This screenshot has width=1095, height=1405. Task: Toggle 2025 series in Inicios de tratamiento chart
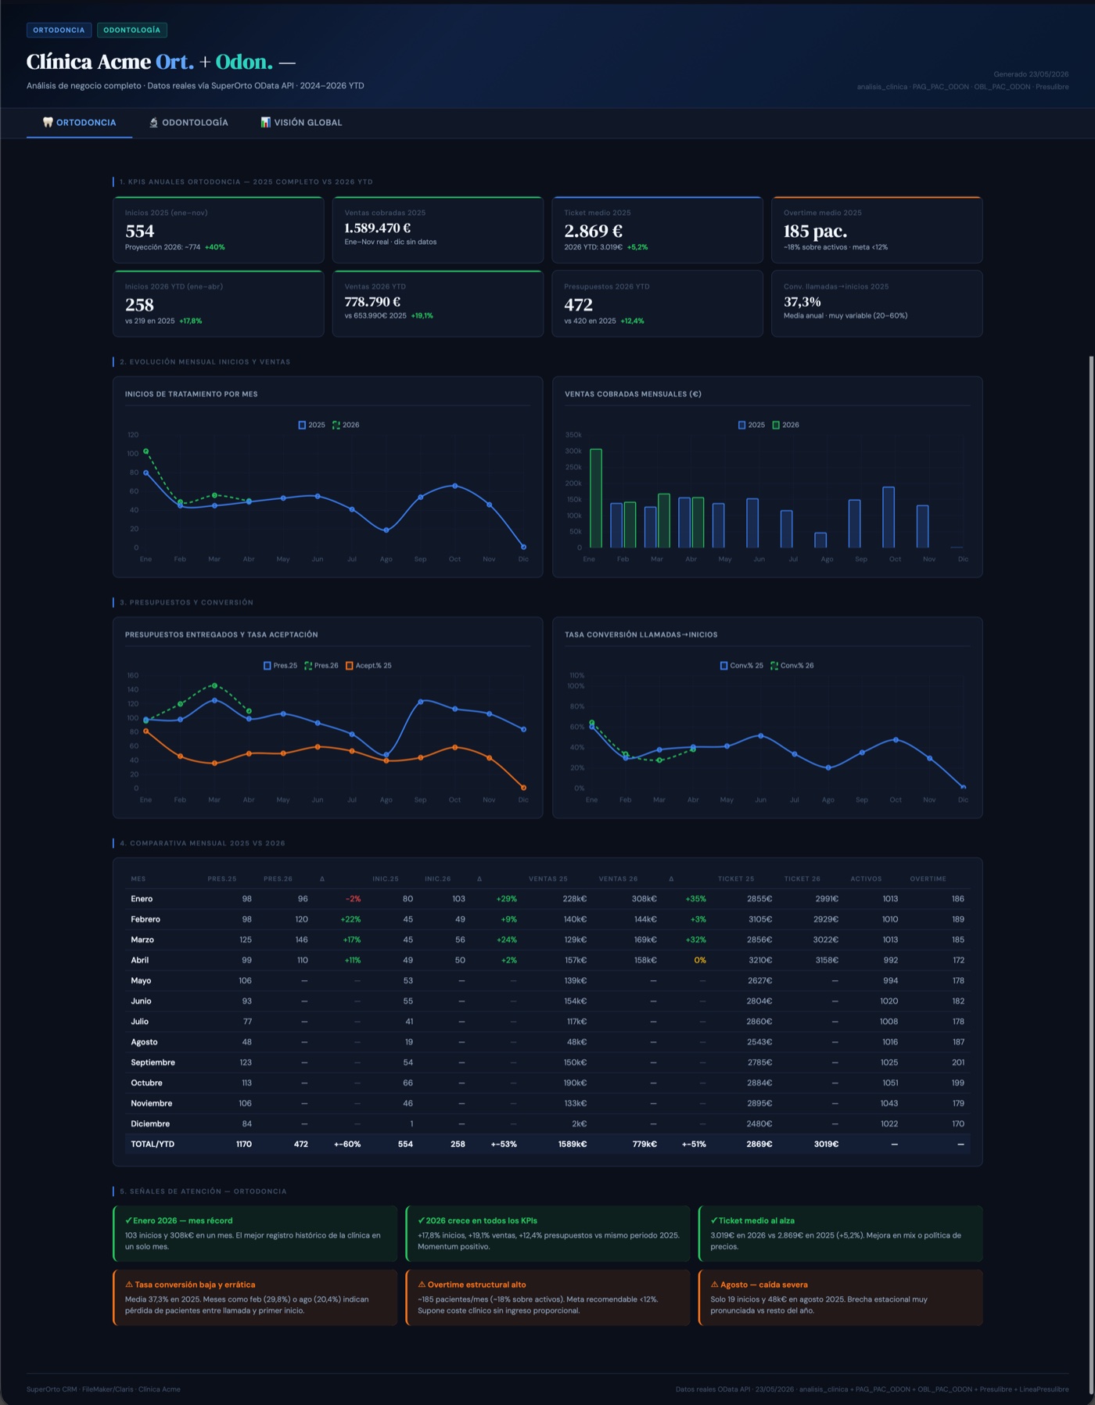tap(311, 425)
